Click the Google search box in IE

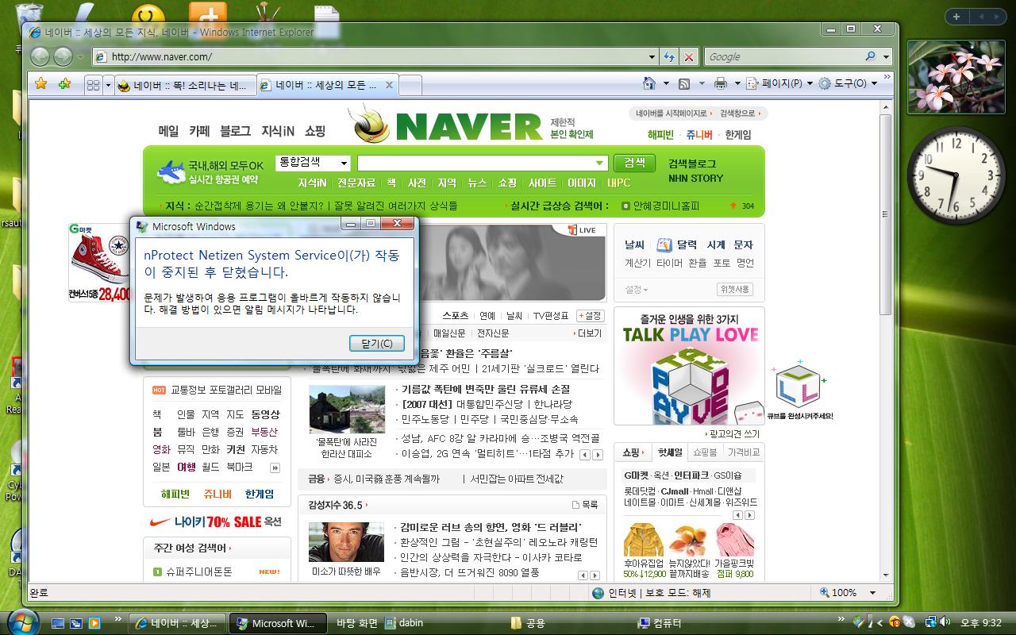point(783,56)
